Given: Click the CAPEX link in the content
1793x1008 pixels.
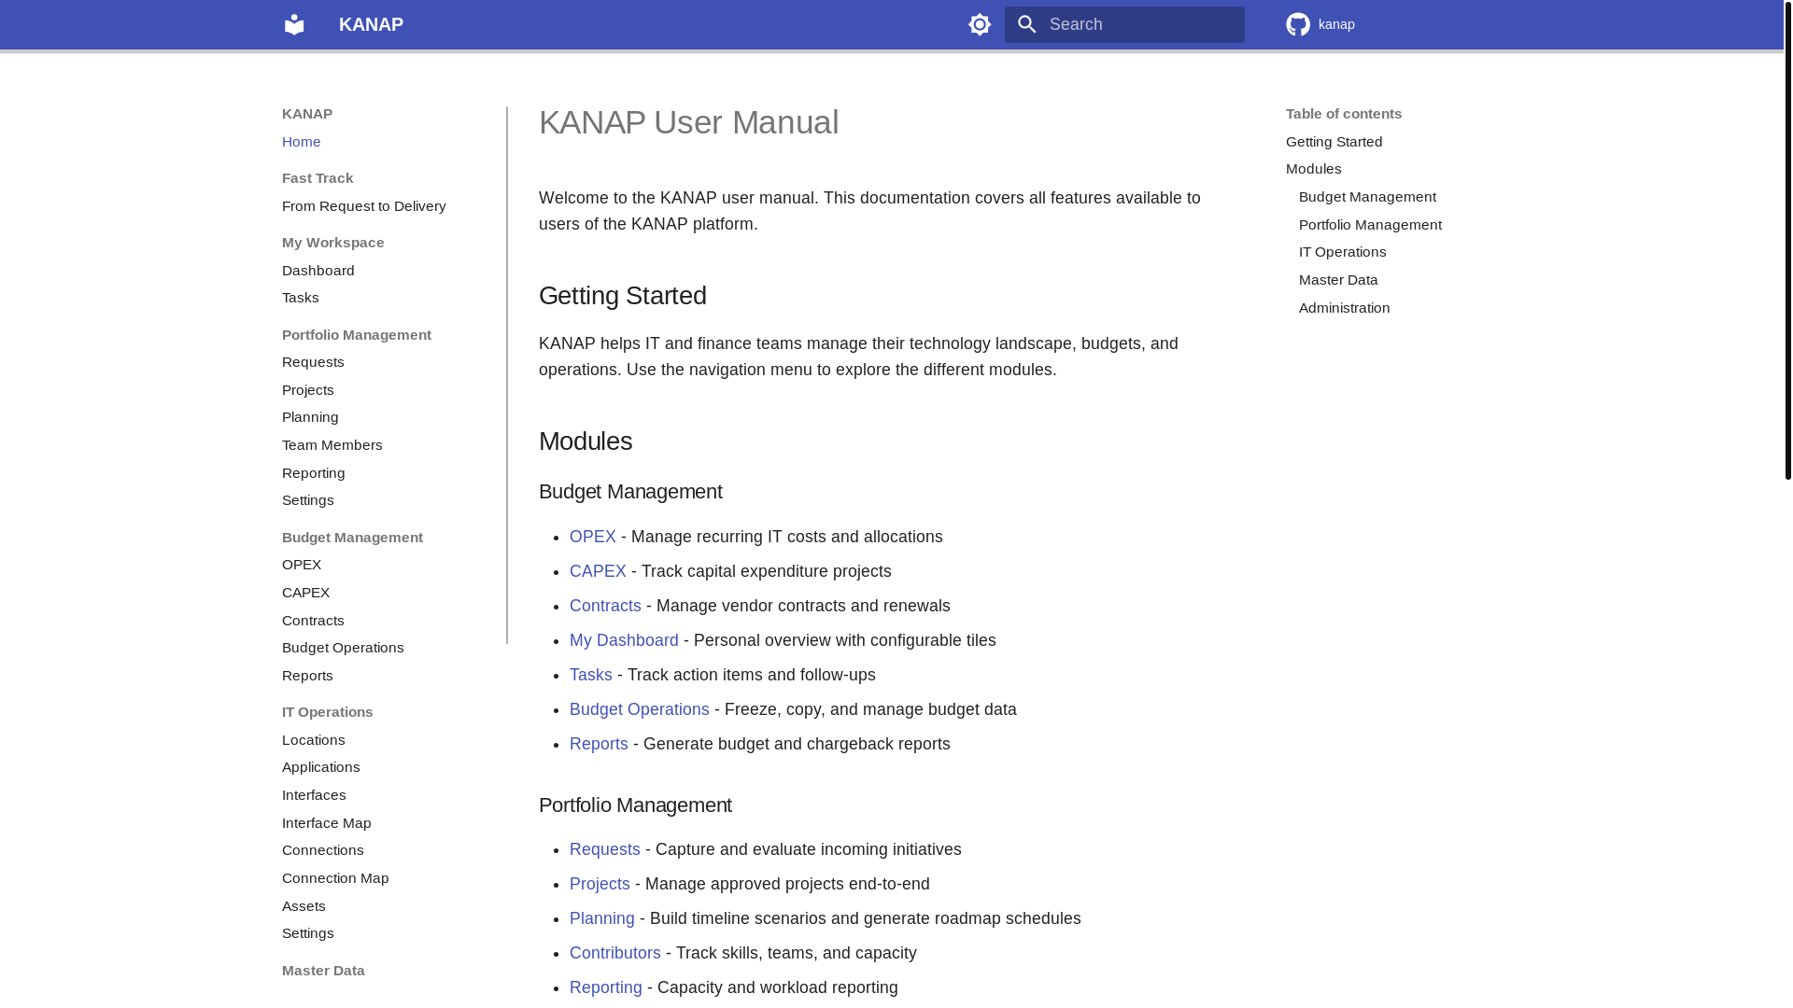Looking at the screenshot, I should point(598,571).
